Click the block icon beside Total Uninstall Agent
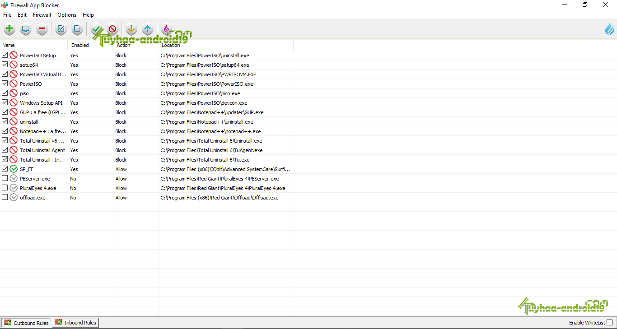This screenshot has width=617, height=329. 14,150
